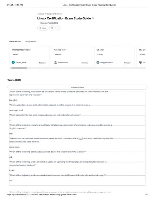Click the scrollbar's left arrow
150x212 pixels.
point(10,68)
